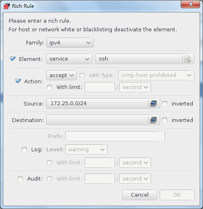Click the Rich Rule title text
Viewport: 203px width, 209px height.
coord(23,6)
